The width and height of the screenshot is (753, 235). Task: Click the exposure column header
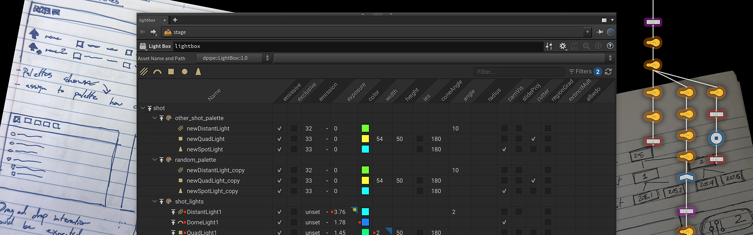click(356, 92)
